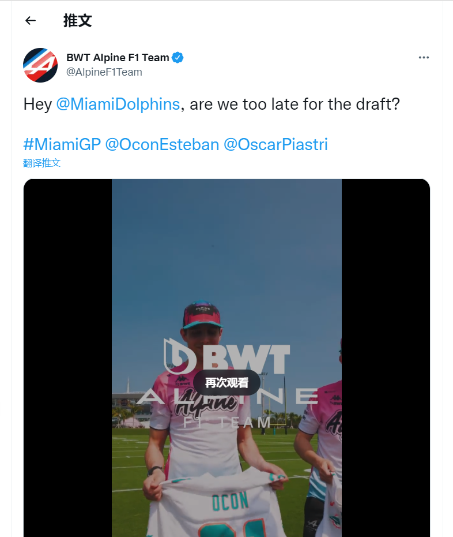Visit the @OscarPiastri mention
453x537 pixels.
[275, 144]
